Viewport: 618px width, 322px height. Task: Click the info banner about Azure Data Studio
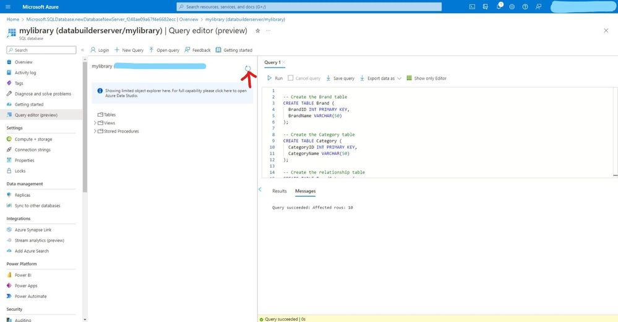(172, 93)
